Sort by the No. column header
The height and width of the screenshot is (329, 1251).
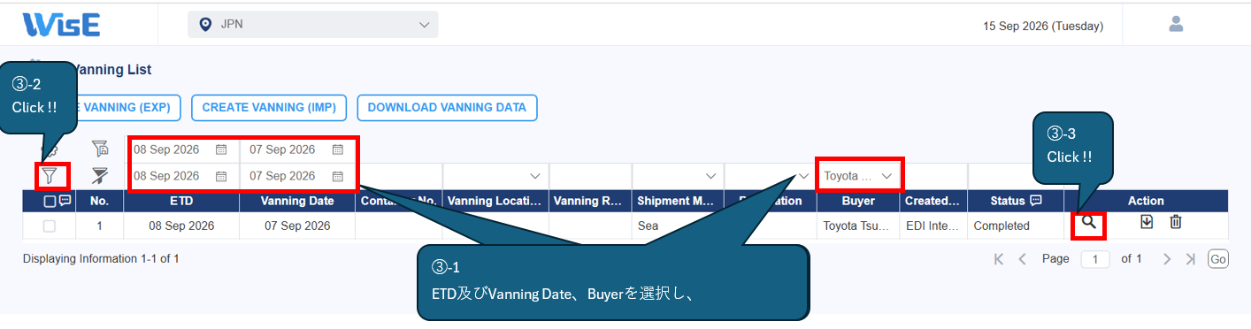(99, 201)
